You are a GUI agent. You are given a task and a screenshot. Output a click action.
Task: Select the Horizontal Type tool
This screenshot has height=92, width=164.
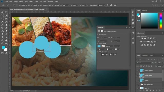2,37
